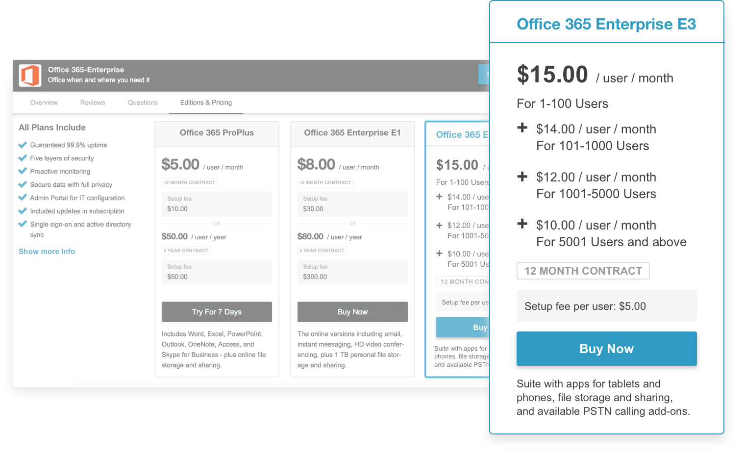
Task: Click Buy Now under Enterprise E1
Action: tap(352, 312)
